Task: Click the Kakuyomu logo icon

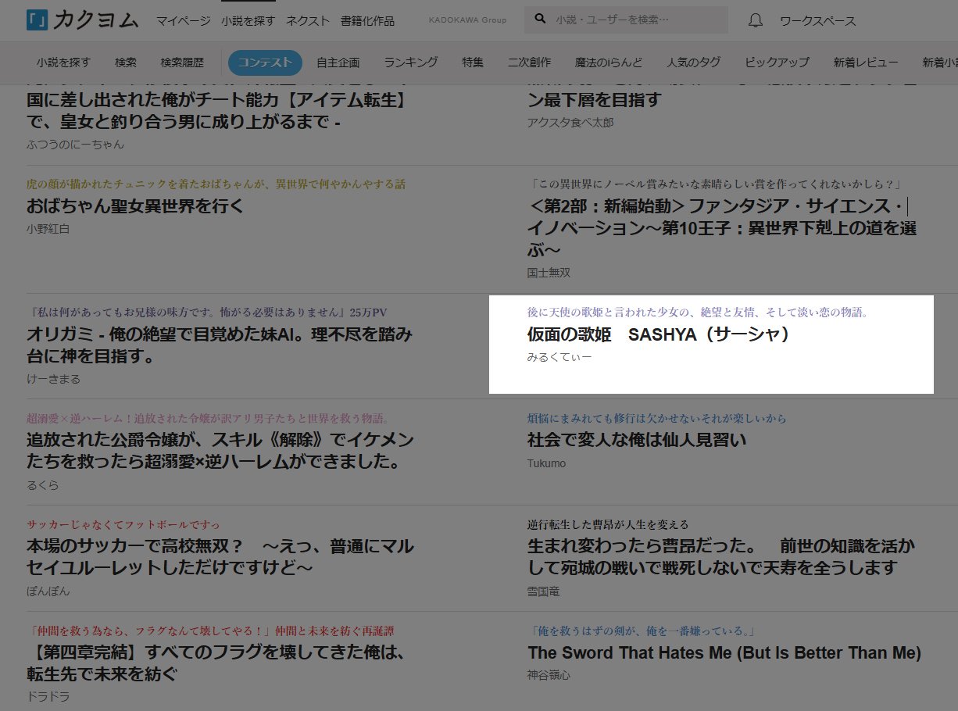Action: (x=37, y=20)
